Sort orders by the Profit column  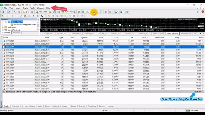pos(201,38)
